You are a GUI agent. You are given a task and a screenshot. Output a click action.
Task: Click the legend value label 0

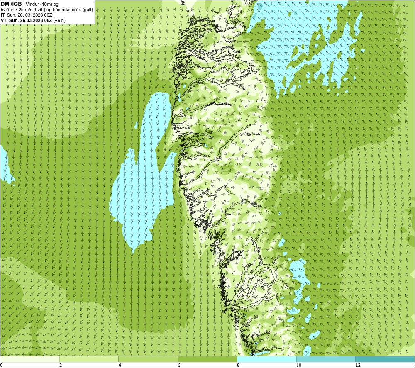click(2, 366)
